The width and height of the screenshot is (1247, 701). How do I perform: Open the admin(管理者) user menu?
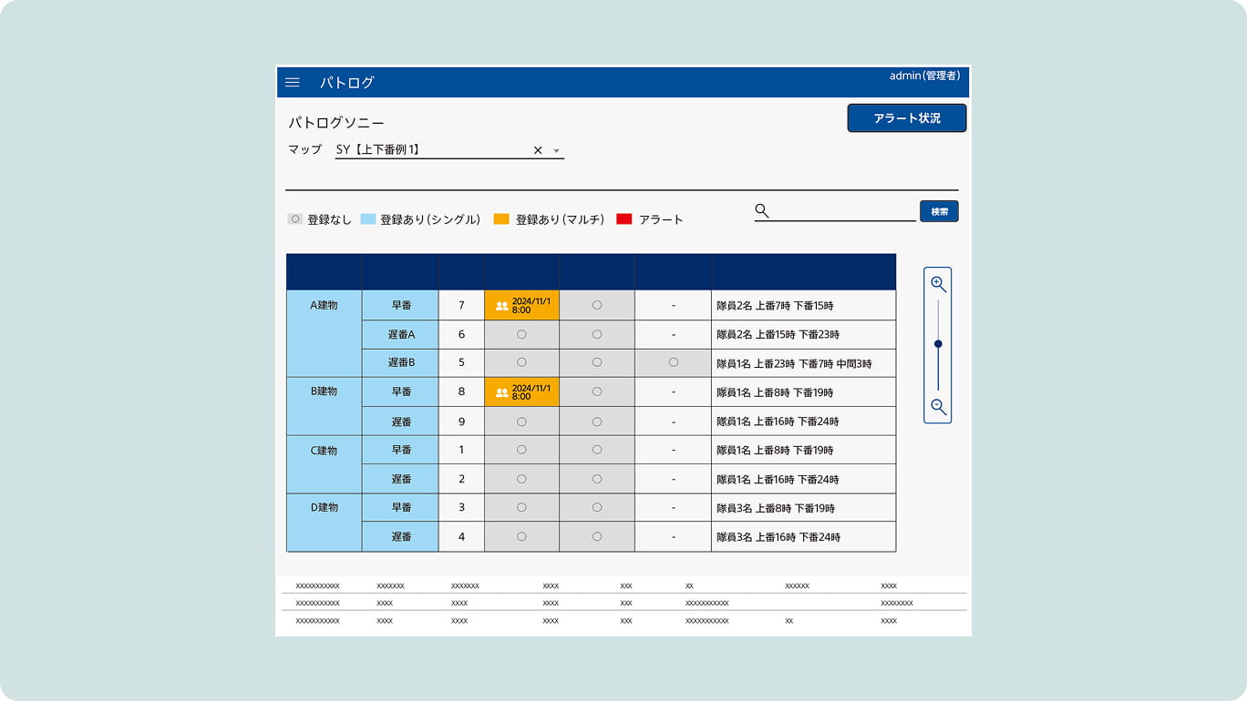[924, 76]
